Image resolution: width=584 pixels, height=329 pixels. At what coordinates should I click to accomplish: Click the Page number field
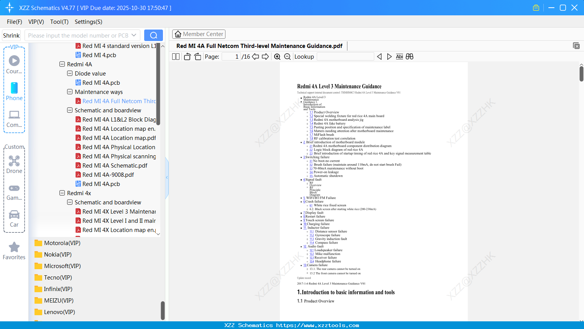pyautogui.click(x=231, y=57)
